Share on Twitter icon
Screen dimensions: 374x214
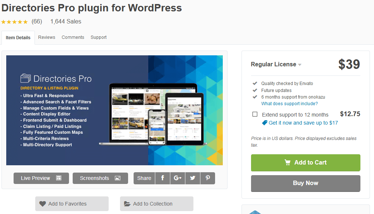click(x=193, y=178)
